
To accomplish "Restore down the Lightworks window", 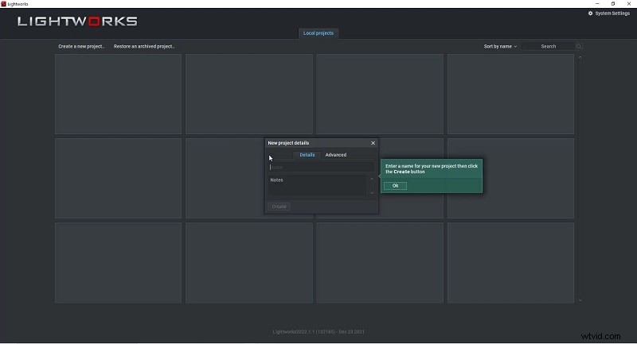I will (x=613, y=4).
